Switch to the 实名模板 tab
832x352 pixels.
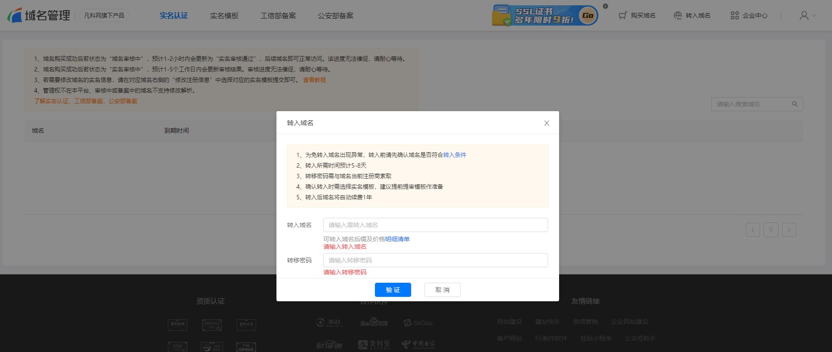coord(224,15)
